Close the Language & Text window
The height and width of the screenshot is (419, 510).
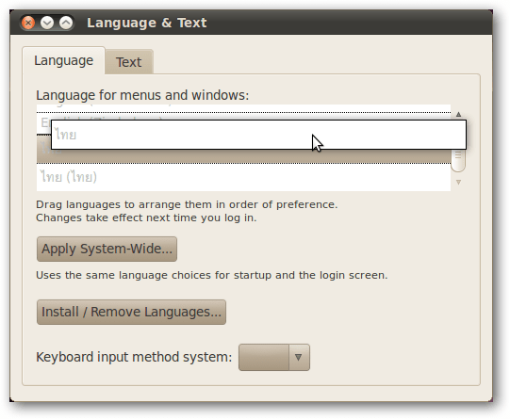[x=28, y=23]
